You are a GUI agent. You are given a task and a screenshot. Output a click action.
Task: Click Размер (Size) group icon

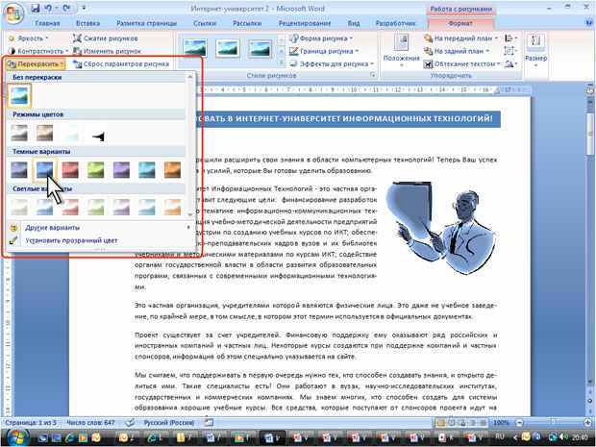[536, 51]
